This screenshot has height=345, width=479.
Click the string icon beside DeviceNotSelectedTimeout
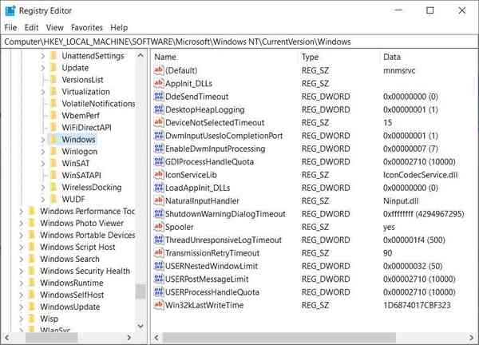(159, 122)
